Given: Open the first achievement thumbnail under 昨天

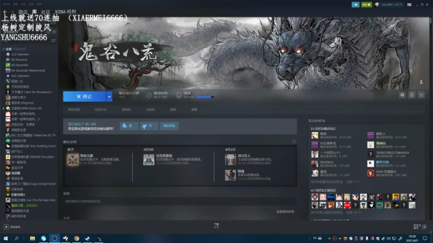Looking at the screenshot, I should pos(73,159).
